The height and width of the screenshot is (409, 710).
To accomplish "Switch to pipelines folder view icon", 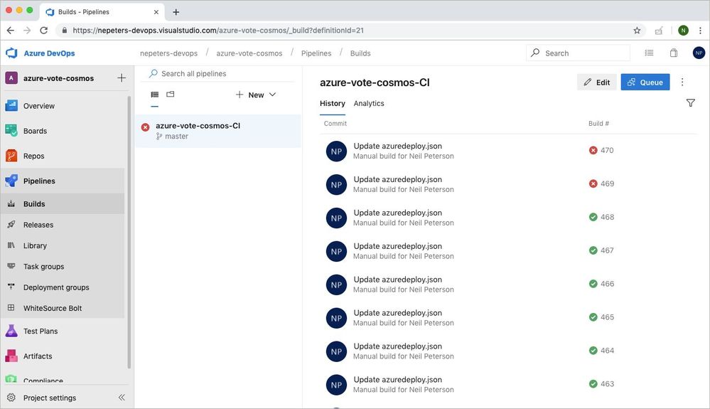I will 171,94.
